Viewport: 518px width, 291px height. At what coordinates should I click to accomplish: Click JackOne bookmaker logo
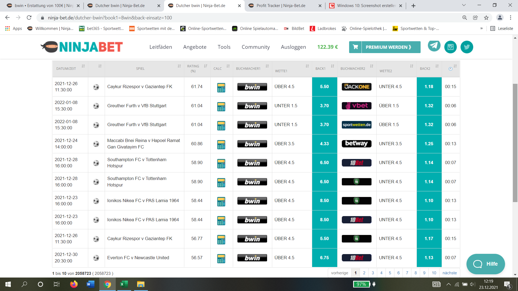pos(356,87)
